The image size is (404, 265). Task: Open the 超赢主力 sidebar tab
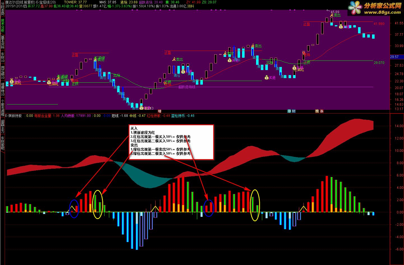3,126
